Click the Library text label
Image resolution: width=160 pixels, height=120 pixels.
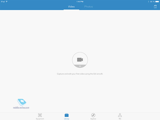click(67, 119)
